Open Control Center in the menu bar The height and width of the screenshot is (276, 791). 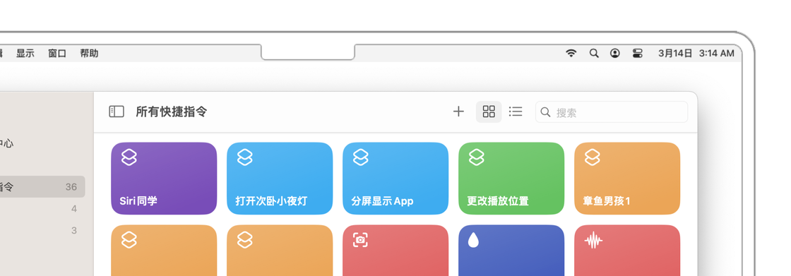tap(637, 53)
